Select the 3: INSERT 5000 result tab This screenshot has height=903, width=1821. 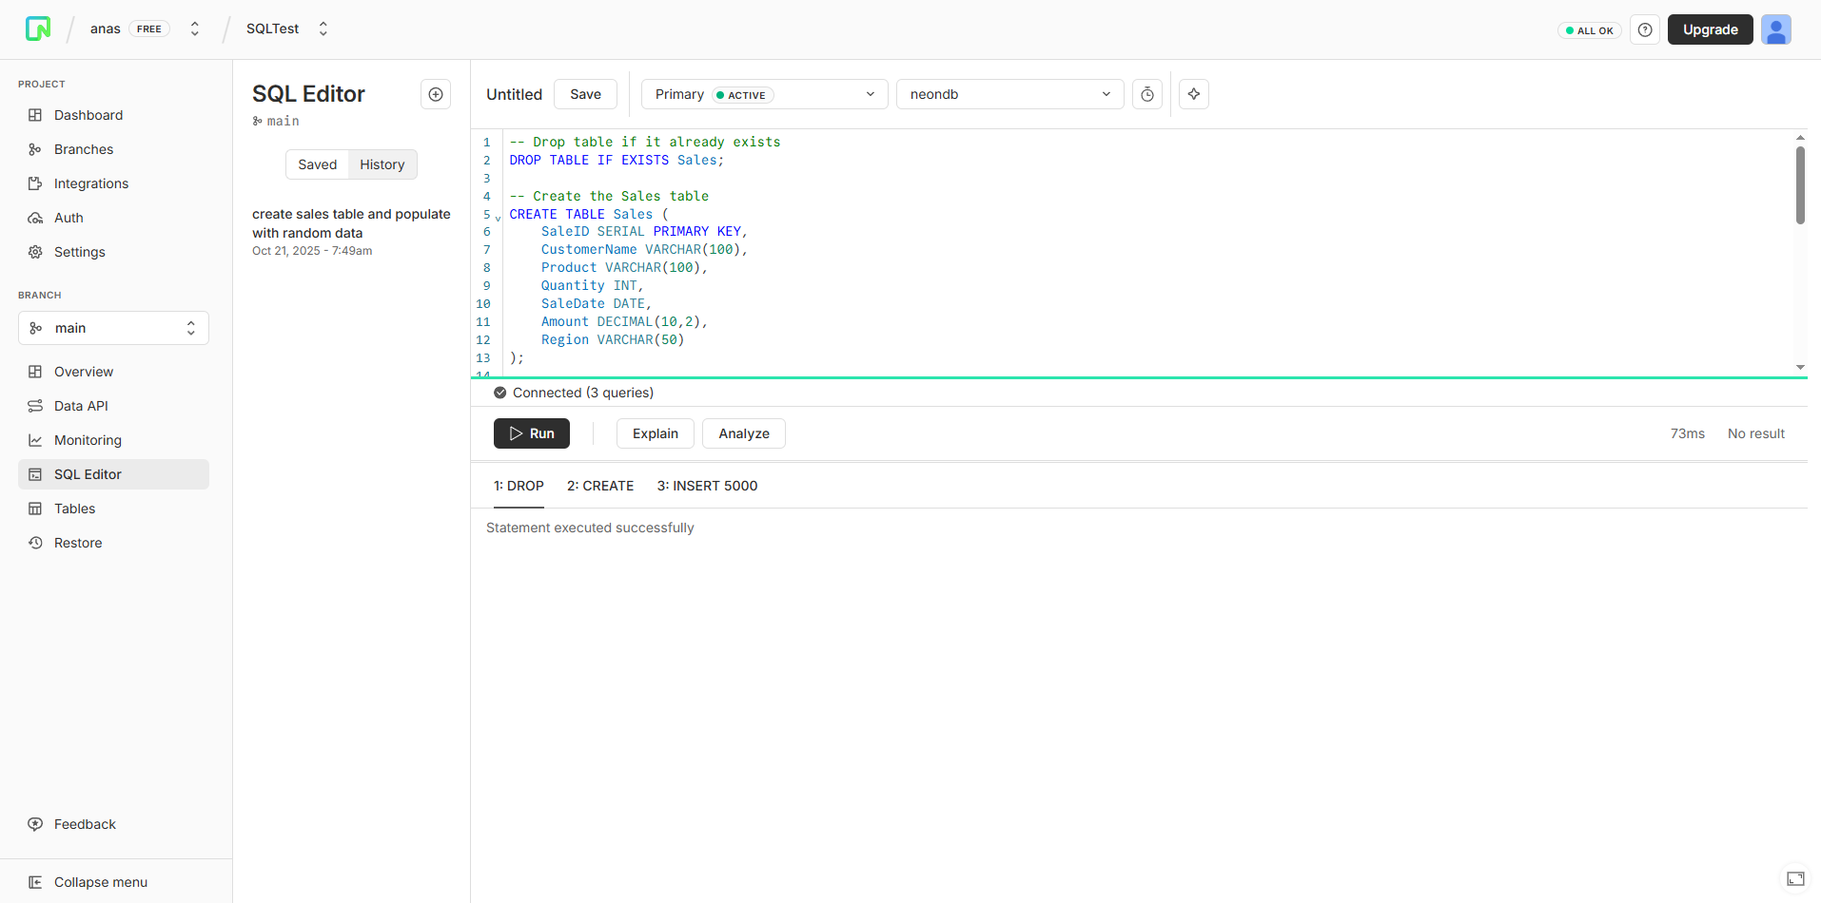(707, 486)
